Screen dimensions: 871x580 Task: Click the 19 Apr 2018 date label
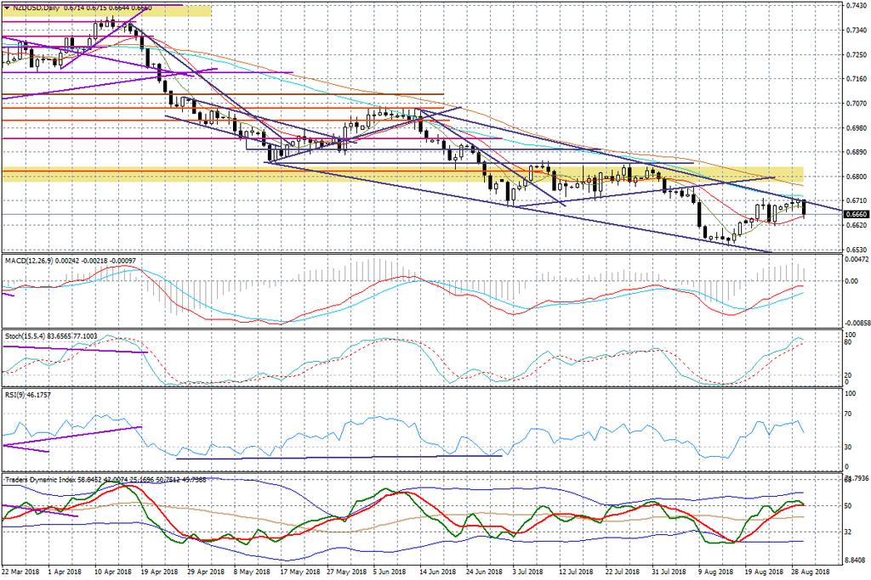[160, 572]
